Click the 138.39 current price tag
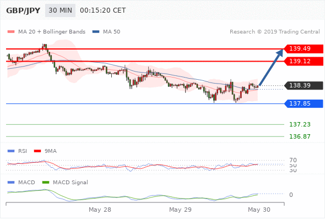This screenshot has width=325, height=220. 303,85
